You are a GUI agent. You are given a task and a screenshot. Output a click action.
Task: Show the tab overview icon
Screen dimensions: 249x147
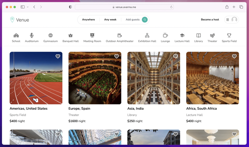(x=241, y=7)
